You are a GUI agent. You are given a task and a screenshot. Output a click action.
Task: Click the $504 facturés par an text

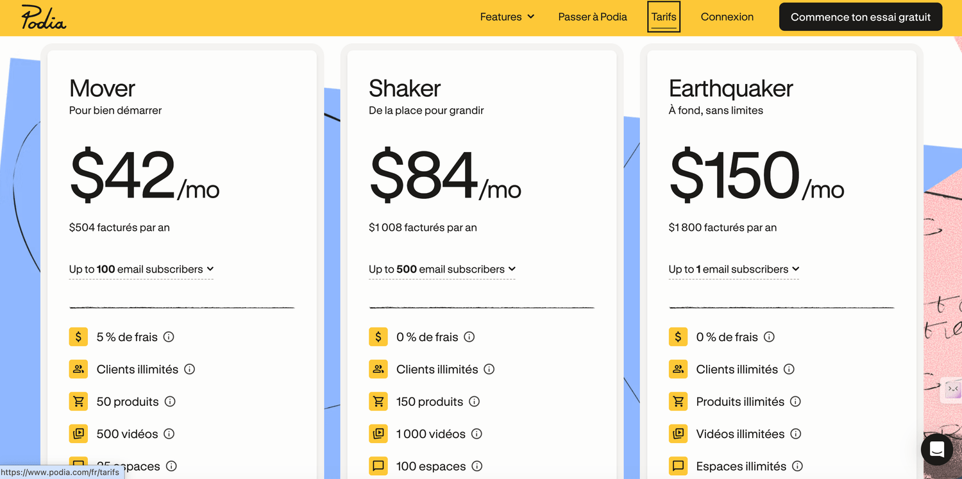(x=119, y=228)
